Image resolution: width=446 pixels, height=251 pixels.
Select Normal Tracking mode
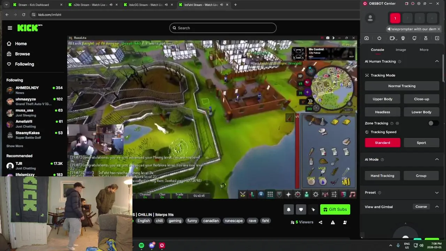pos(402,86)
